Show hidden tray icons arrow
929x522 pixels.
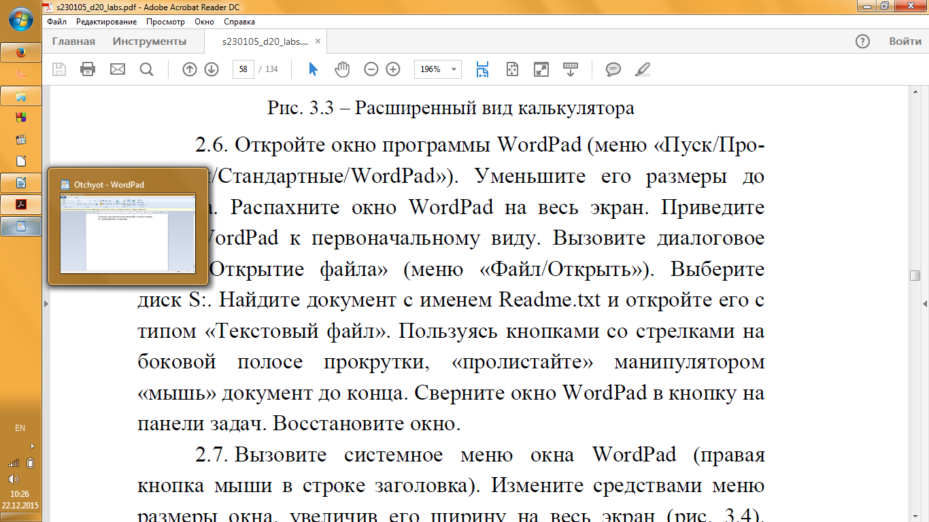(x=33, y=446)
